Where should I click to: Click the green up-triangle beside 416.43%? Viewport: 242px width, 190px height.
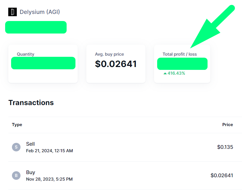[165, 73]
